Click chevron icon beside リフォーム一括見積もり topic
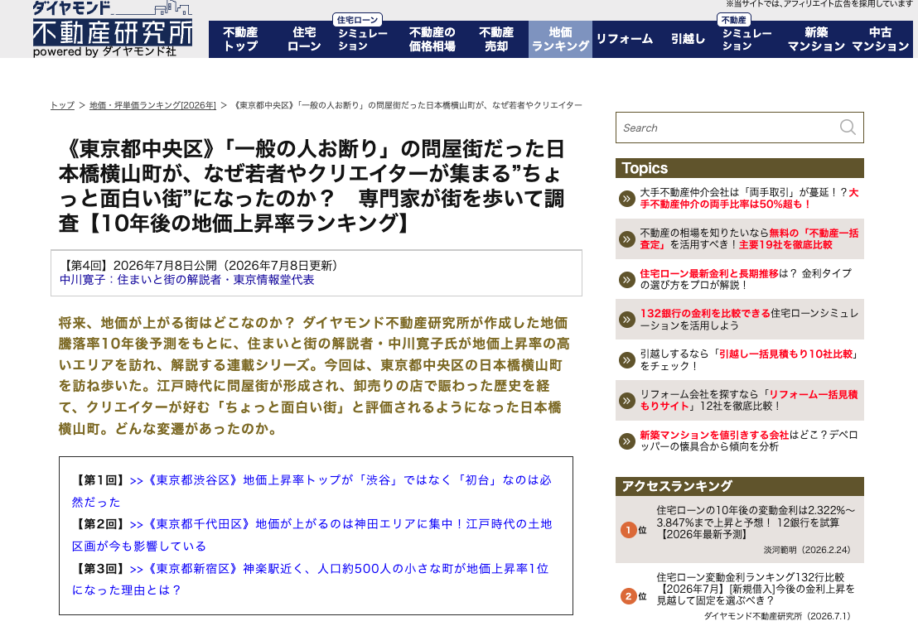Viewport: 918px width, 626px height. [x=626, y=400]
